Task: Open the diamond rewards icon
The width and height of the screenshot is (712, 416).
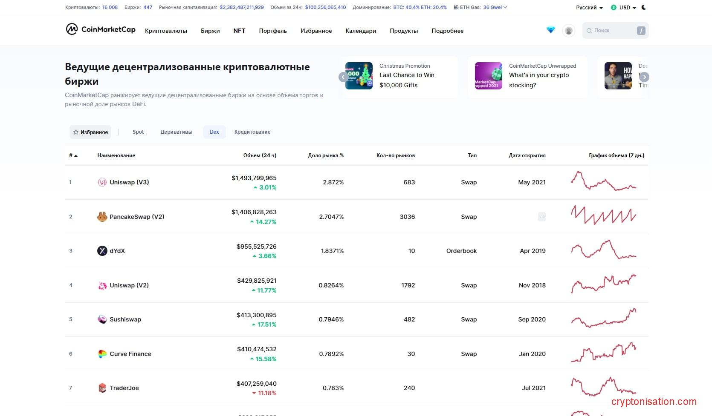Action: point(551,30)
